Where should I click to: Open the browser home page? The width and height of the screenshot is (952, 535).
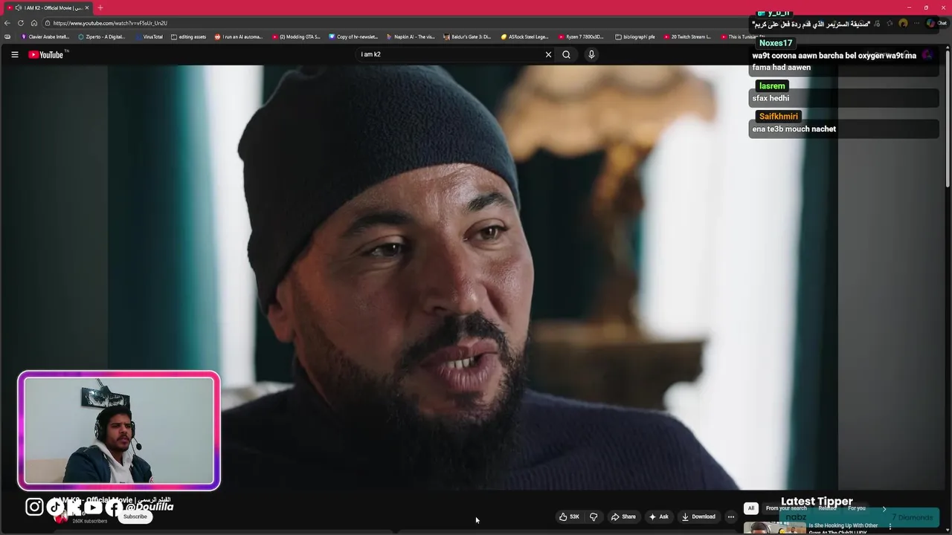(33, 23)
